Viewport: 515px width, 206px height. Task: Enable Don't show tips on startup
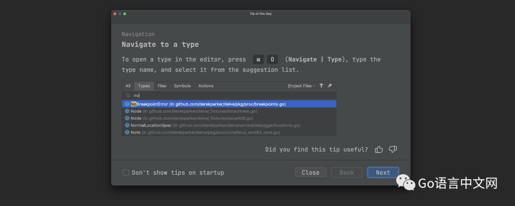coord(126,173)
